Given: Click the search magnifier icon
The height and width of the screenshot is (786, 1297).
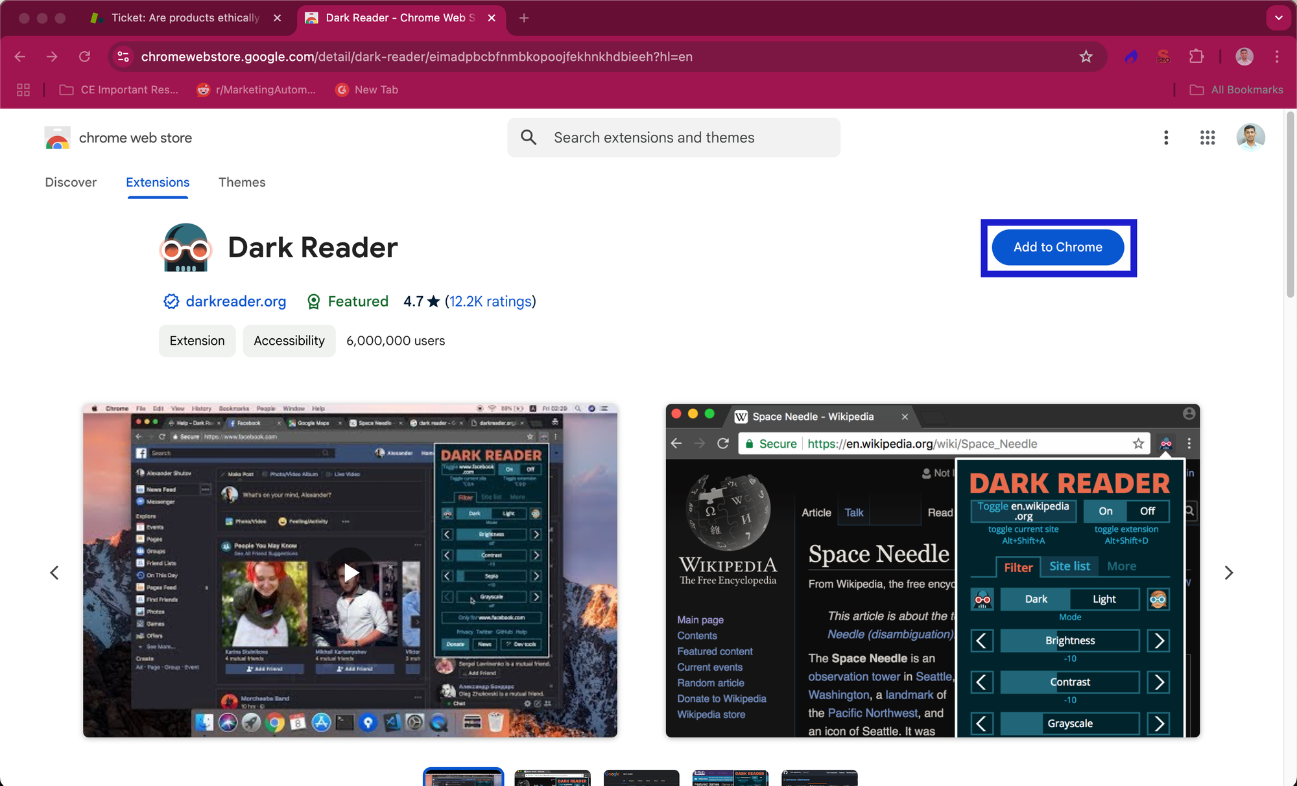Looking at the screenshot, I should (529, 137).
